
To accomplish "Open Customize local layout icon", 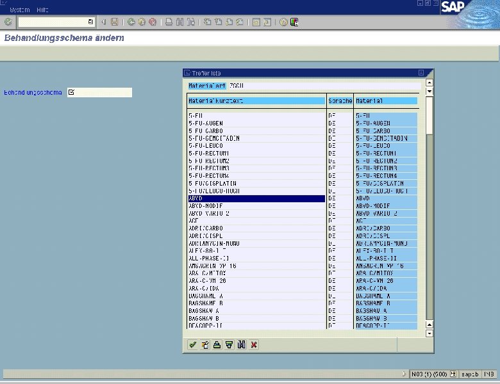I will [x=294, y=22].
